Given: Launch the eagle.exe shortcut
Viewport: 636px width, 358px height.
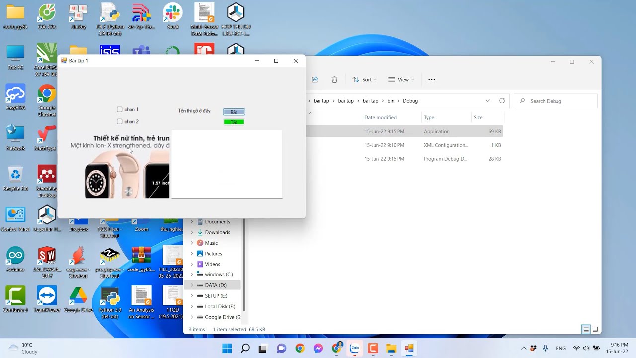Looking at the screenshot, I should click(79, 262).
